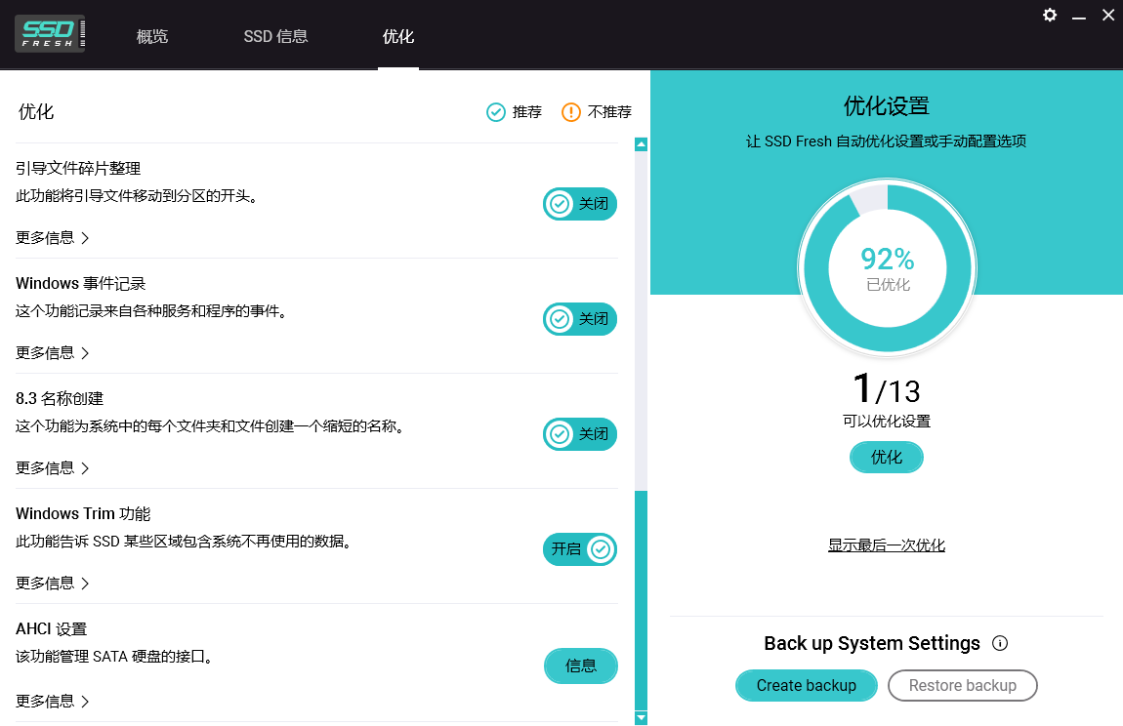Click the SSD Fresh logo icon
Image resolution: width=1123 pixels, height=726 pixels.
tap(50, 33)
